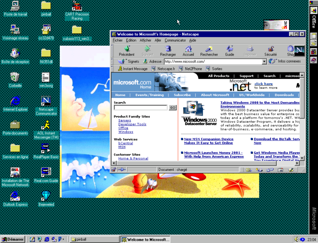This screenshot has width=318, height=243.
Task: Select the win3xorg document icon
Action: pos(46,80)
